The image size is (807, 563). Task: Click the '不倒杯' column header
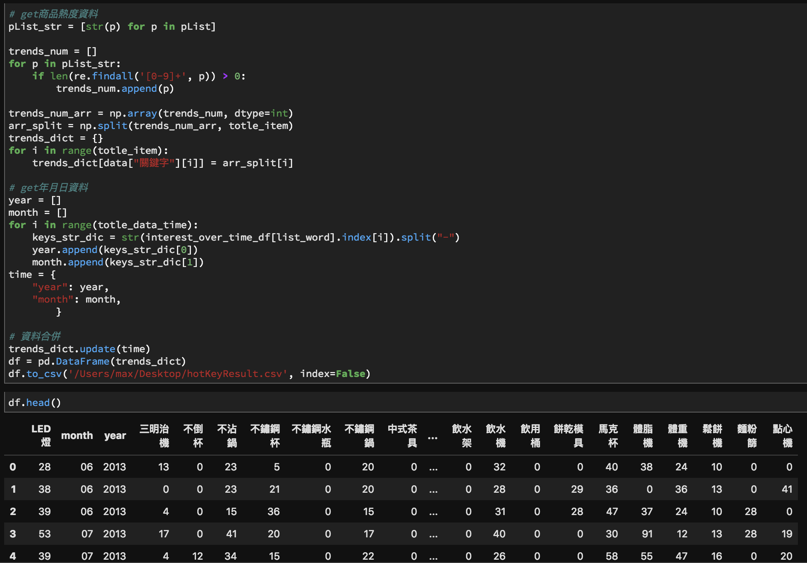[193, 436]
